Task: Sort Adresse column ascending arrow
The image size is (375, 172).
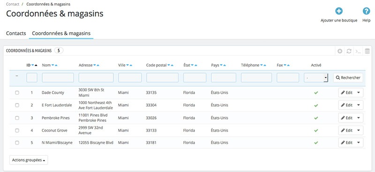Action: click(x=98, y=65)
